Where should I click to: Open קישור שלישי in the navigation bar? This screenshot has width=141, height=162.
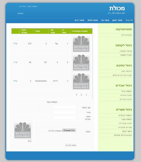click(93, 20)
